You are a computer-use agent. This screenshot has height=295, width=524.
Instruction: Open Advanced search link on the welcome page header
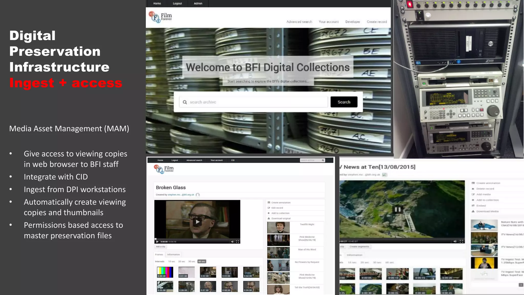[x=299, y=22]
